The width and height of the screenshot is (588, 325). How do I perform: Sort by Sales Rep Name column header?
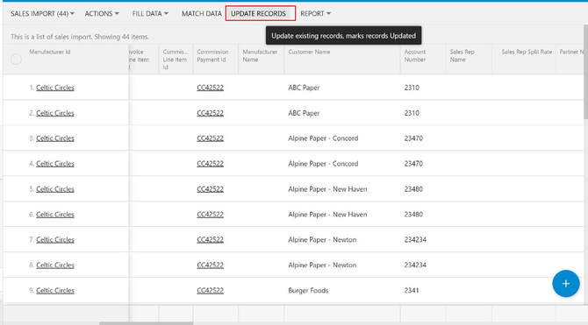[x=462, y=55]
